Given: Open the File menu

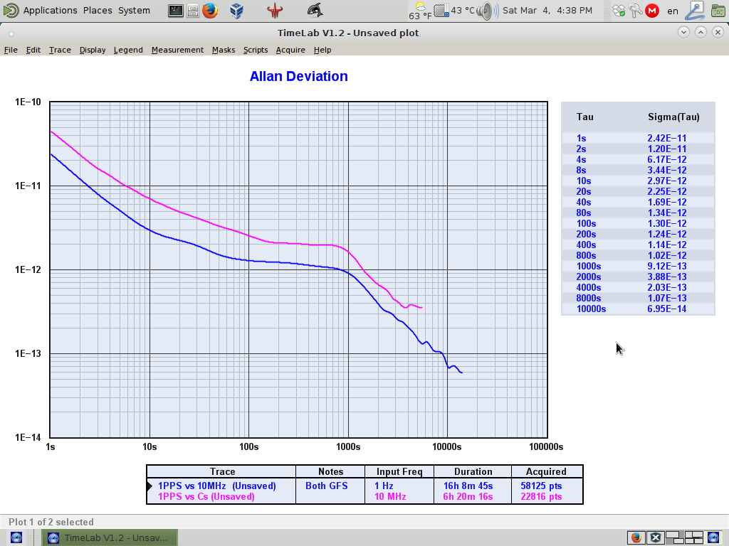Looking at the screenshot, I should (11, 50).
